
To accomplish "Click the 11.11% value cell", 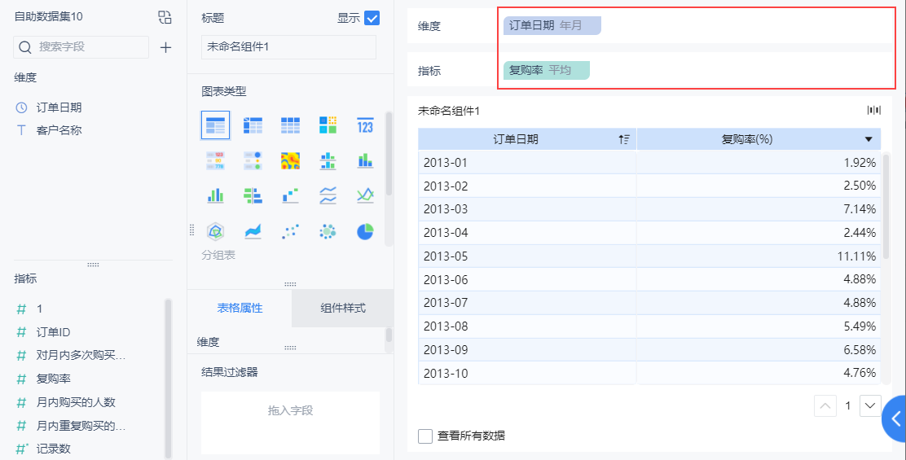I will point(759,256).
